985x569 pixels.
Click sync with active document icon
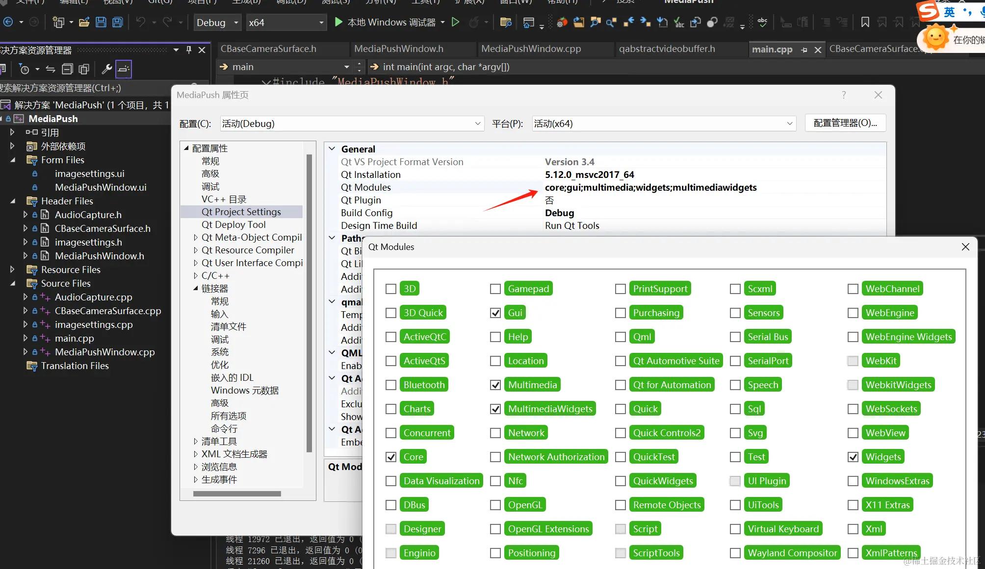click(x=51, y=69)
